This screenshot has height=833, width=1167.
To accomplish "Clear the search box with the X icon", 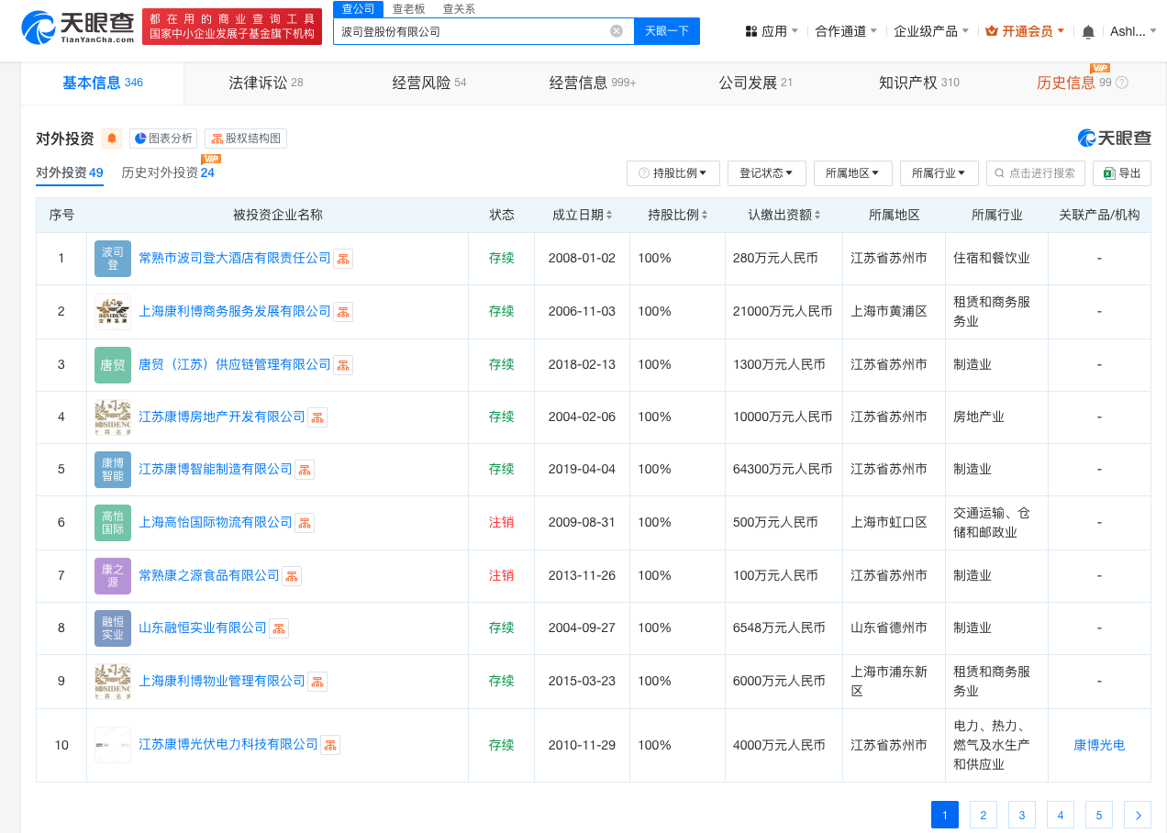I will tap(616, 30).
